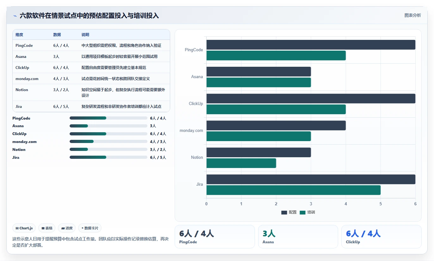The height and width of the screenshot is (261, 434).
Task: Click the dark 配置 bar for ClickUp in chart
Action: pos(311,98)
